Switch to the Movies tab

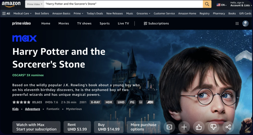[64, 23]
